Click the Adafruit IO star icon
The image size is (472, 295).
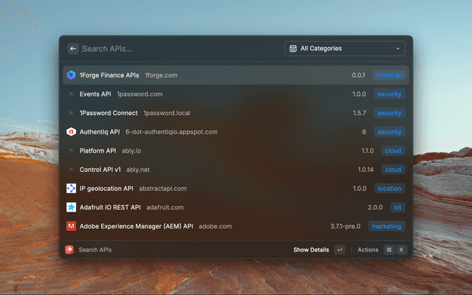coord(72,207)
